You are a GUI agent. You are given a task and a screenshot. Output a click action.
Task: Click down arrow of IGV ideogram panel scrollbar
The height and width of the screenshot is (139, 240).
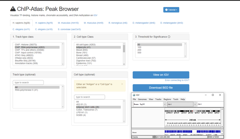[x=222, y=127]
